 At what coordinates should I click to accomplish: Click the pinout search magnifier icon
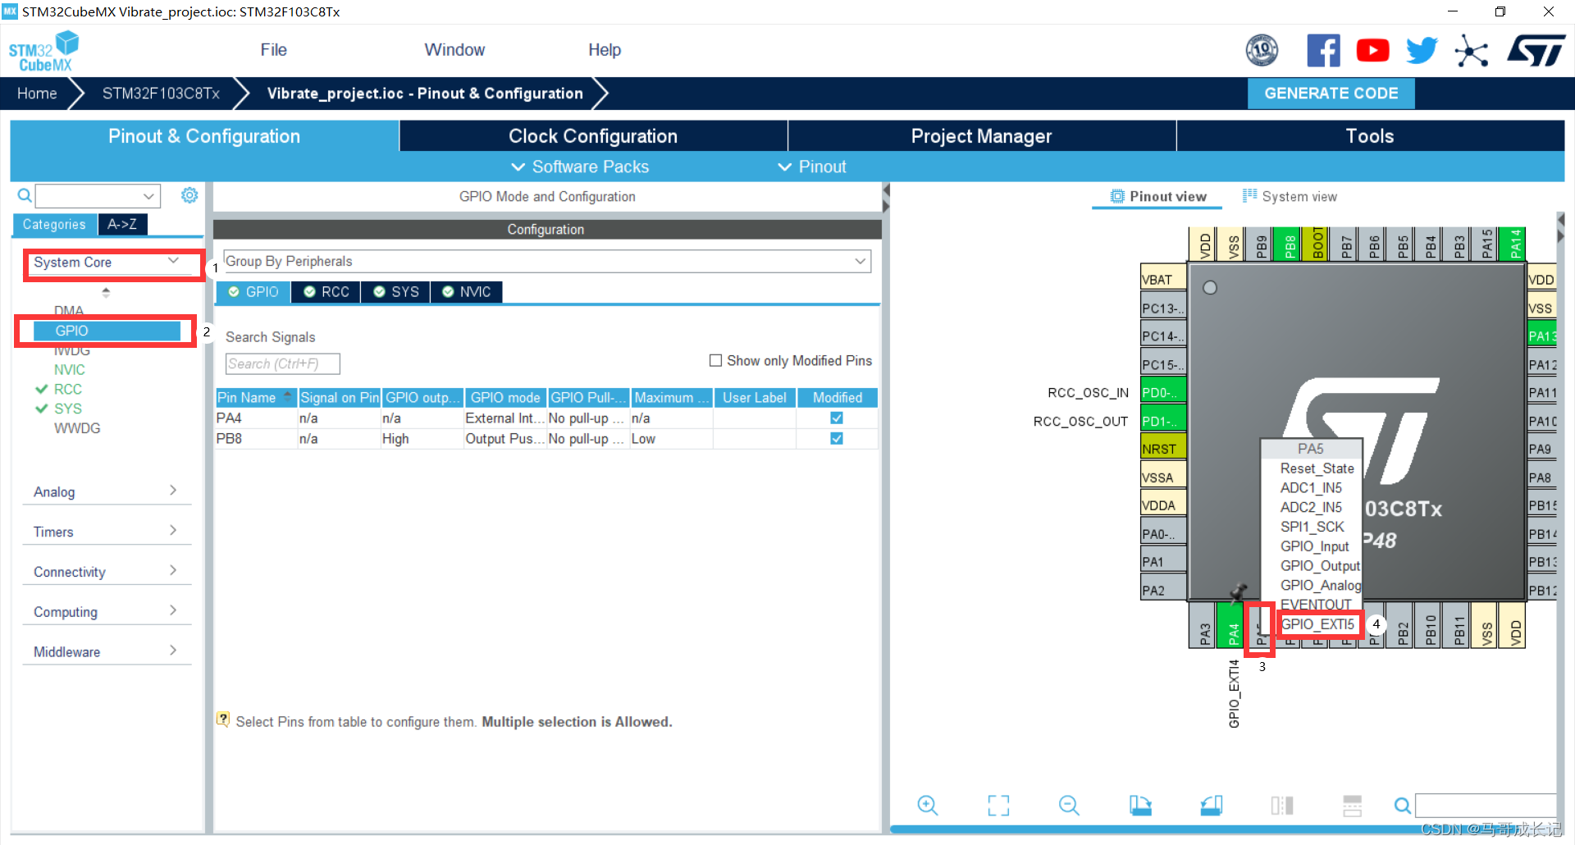(1403, 806)
